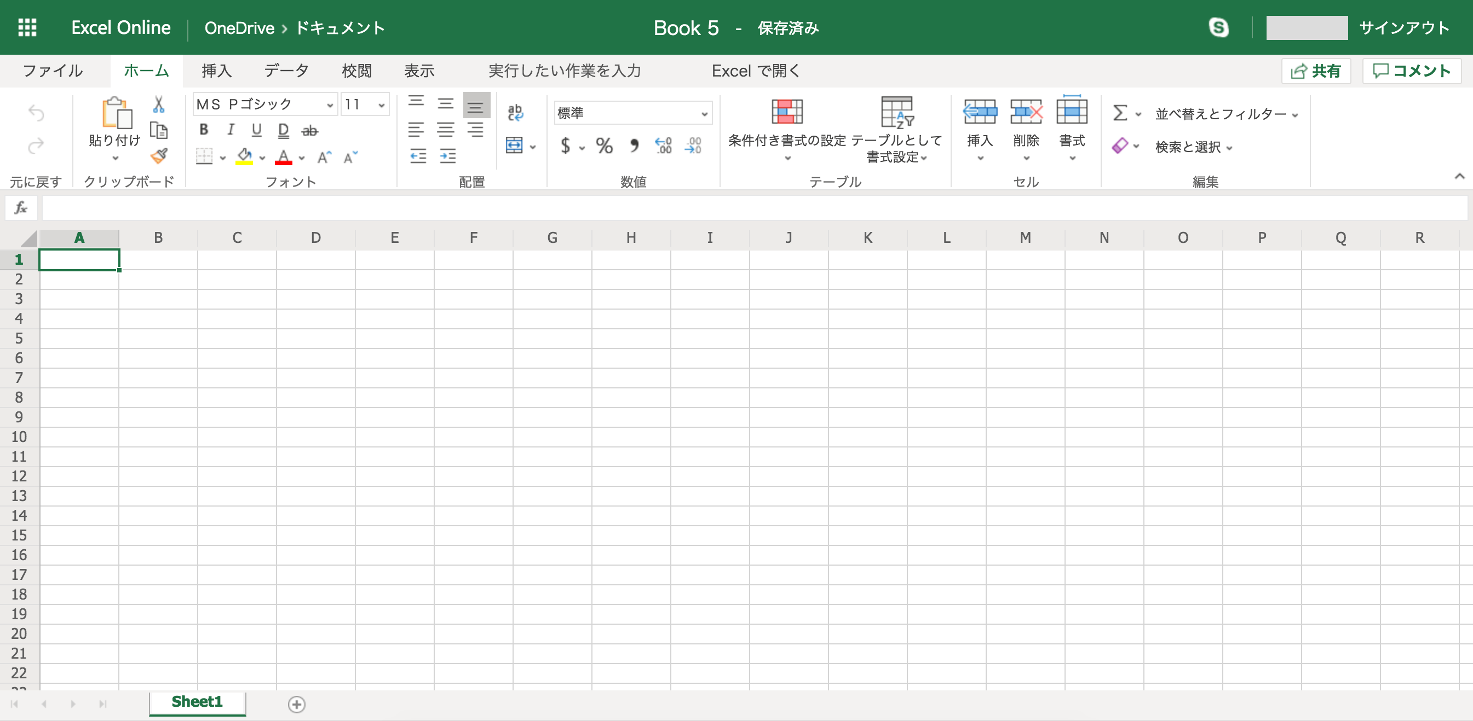Screen dimensions: 1473x721
Task: Expand the borders dropdown arrow
Action: pyautogui.click(x=222, y=158)
